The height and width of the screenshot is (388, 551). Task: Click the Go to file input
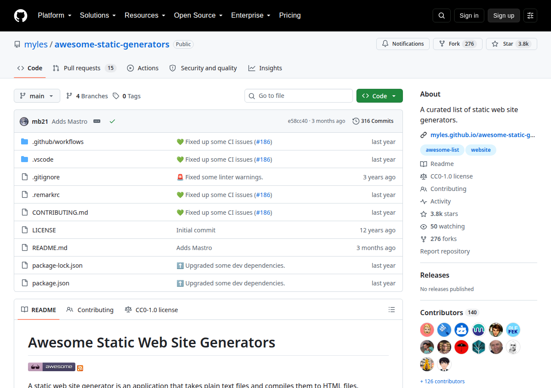[299, 96]
